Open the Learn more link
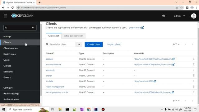This screenshot has width=199, height=112. point(136,28)
